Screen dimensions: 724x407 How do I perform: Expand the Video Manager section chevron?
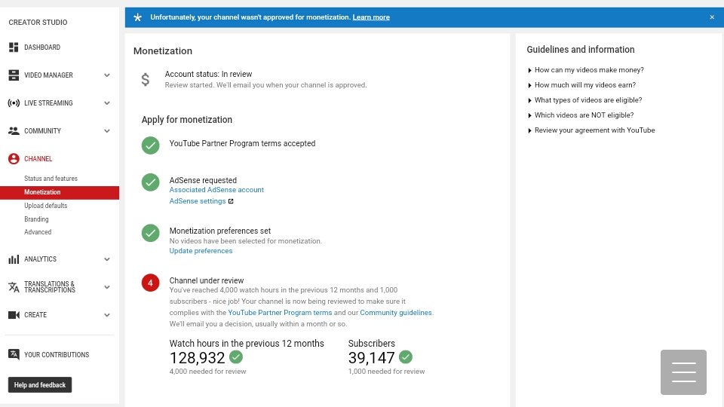107,75
